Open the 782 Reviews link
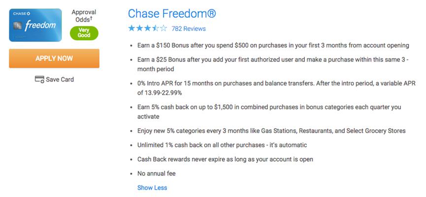This screenshot has width=426, height=197. pyautogui.click(x=189, y=28)
